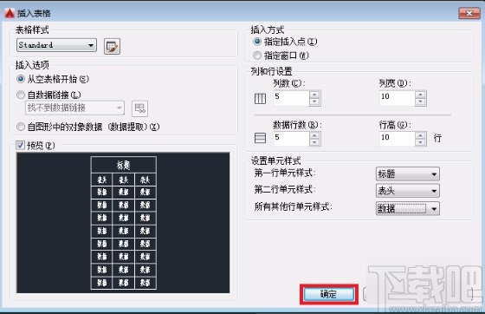This screenshot has width=485, height=314.
Task: Open the 找不到数据链接 dropdown
Action: pyautogui.click(x=74, y=108)
